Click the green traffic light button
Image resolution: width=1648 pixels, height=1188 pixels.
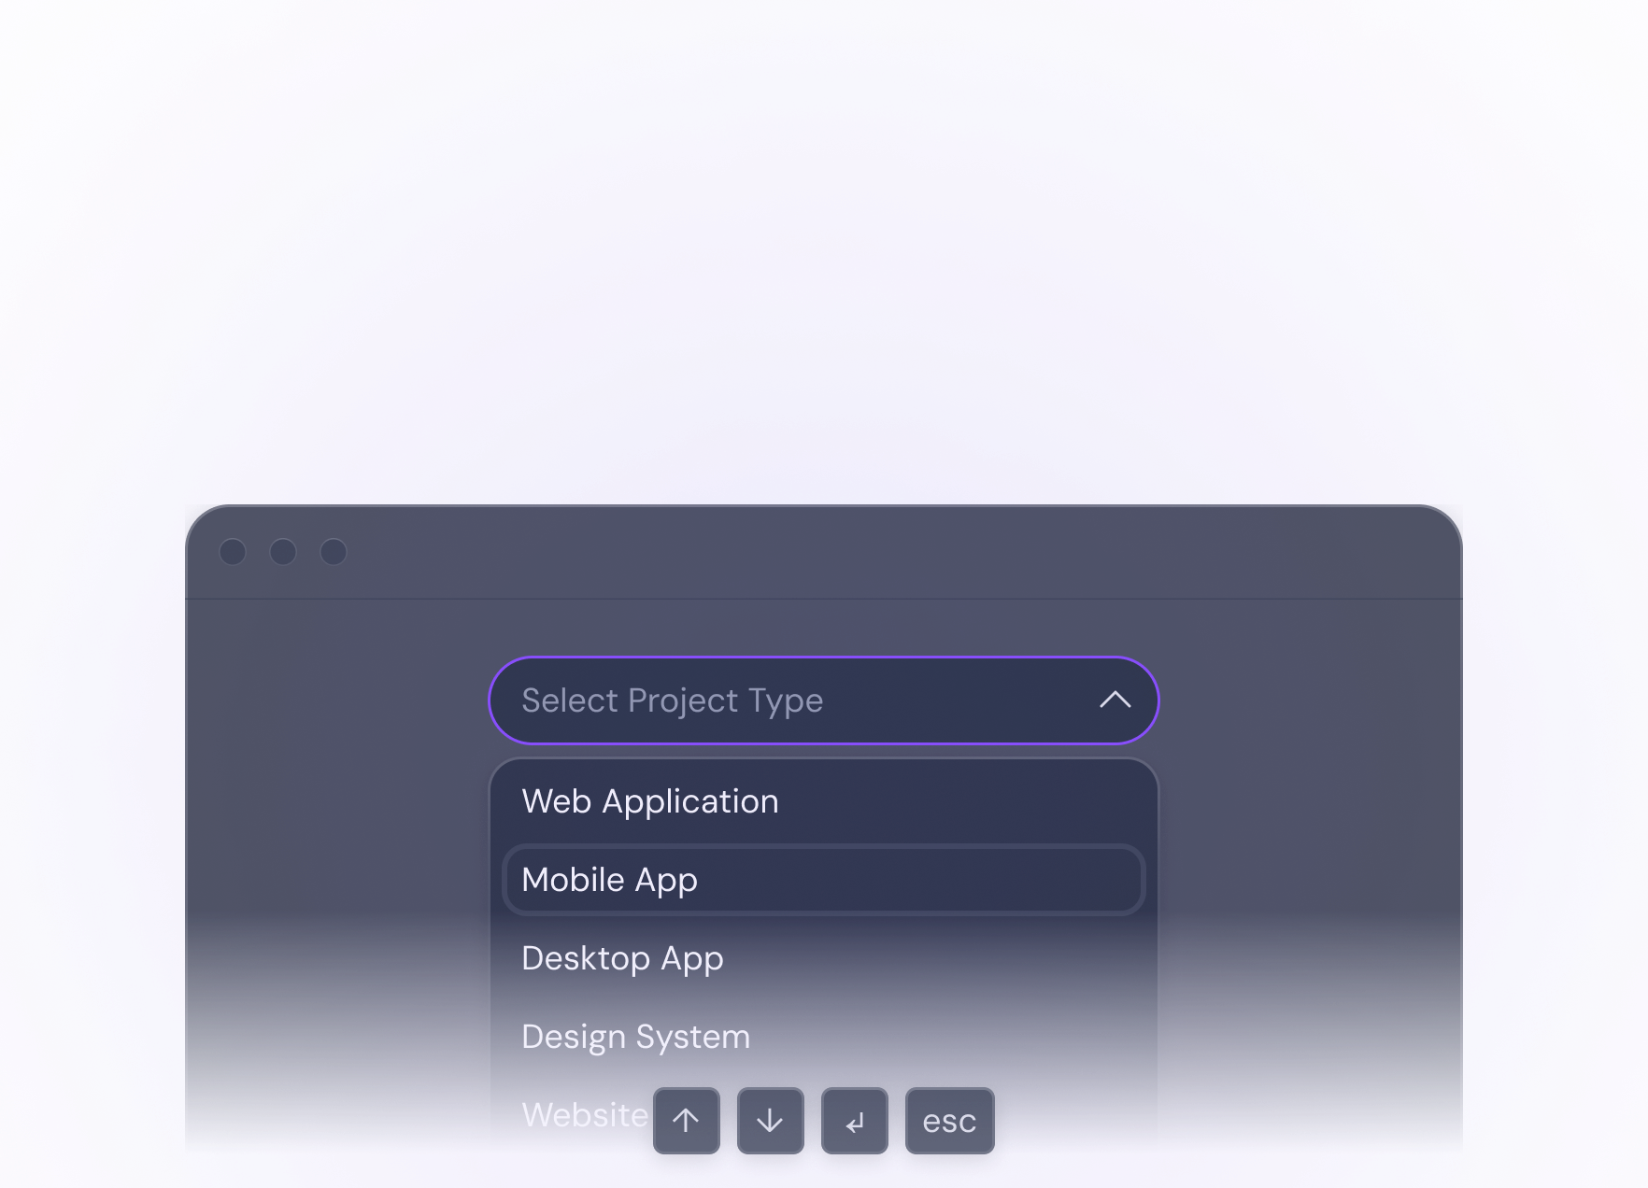click(x=333, y=552)
